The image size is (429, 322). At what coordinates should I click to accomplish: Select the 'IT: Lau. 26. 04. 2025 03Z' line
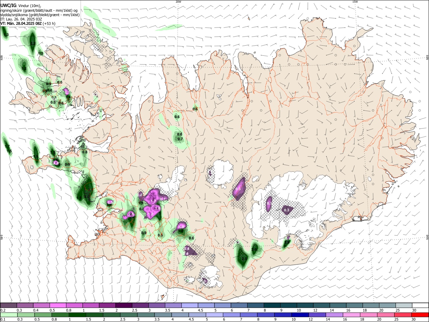click(21, 19)
